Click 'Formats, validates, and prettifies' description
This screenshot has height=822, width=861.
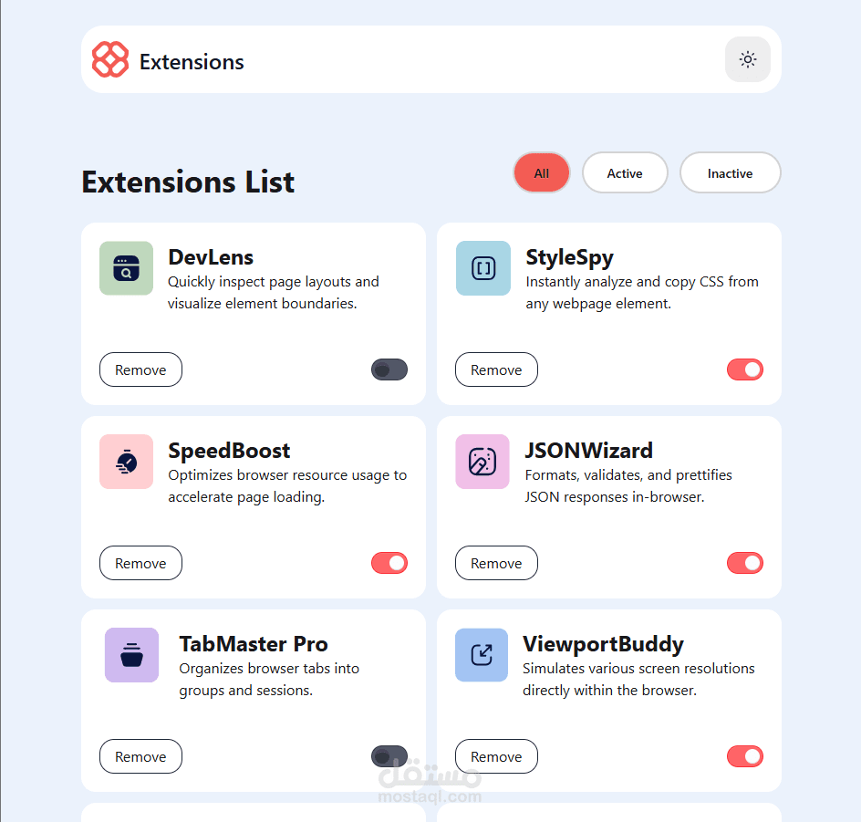point(628,485)
